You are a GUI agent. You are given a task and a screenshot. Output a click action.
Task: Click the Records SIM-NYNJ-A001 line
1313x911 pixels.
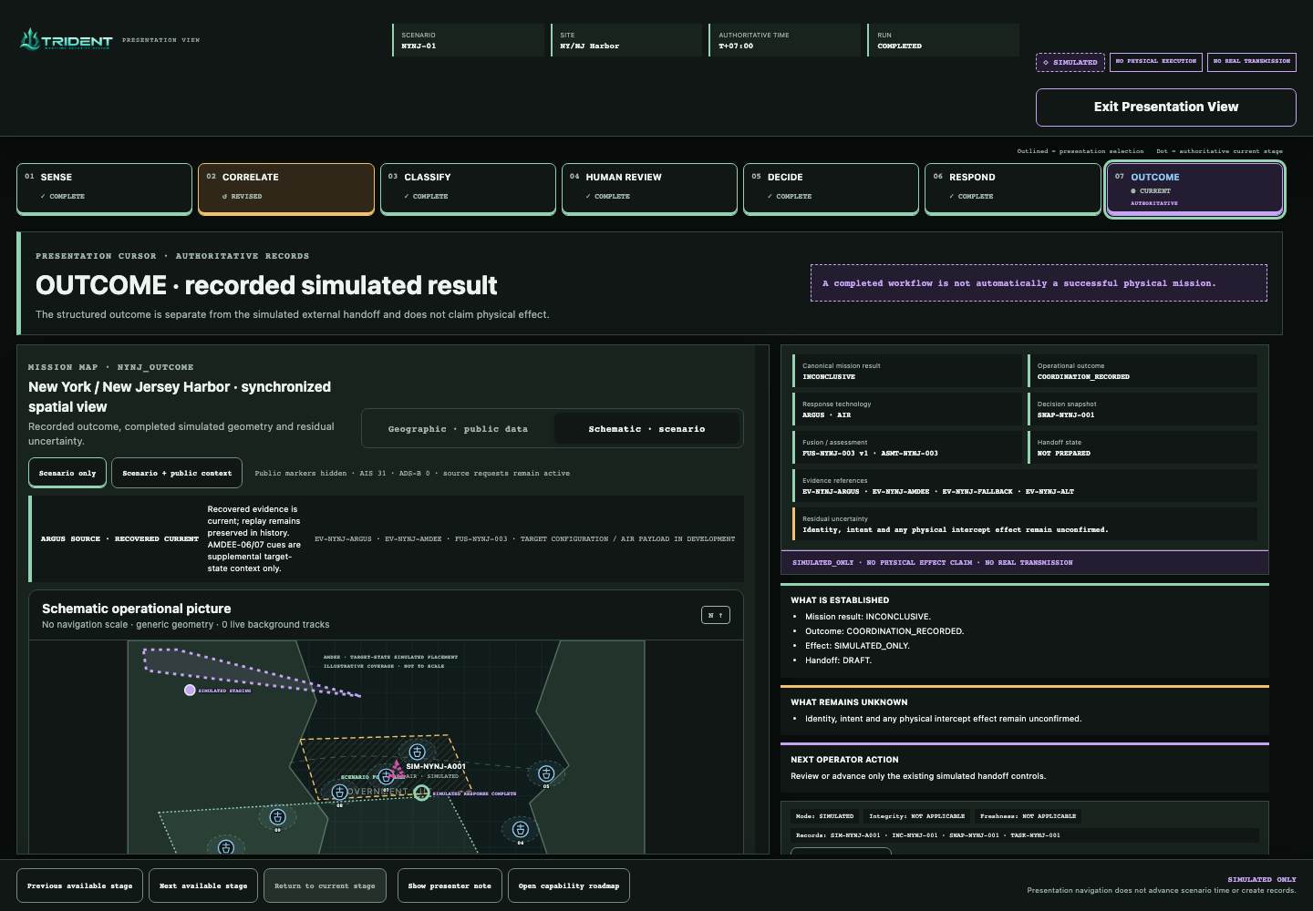pos(1025,835)
